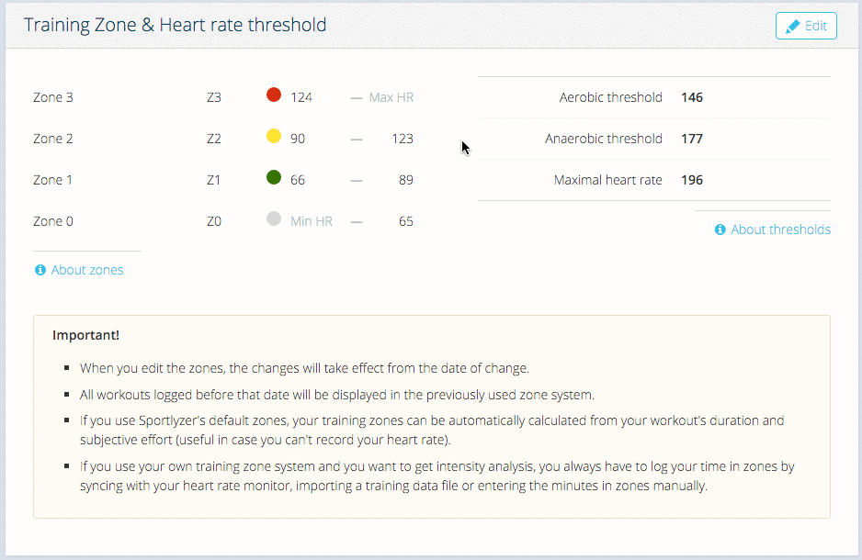The image size is (862, 560).
Task: Select the Maximal heart rate value 196
Action: tap(692, 180)
